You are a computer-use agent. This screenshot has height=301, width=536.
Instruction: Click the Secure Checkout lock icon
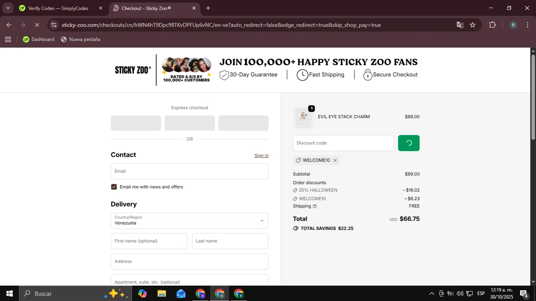368,75
